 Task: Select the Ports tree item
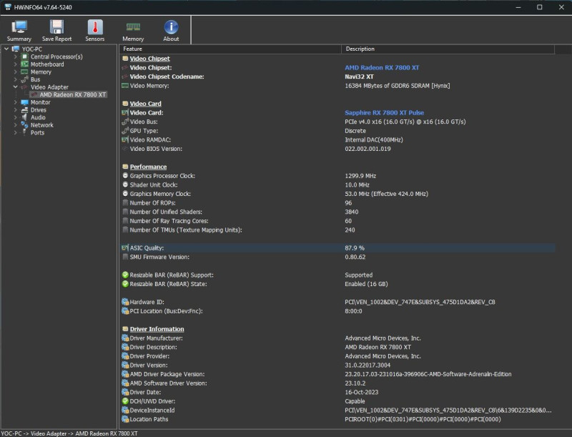[37, 132]
